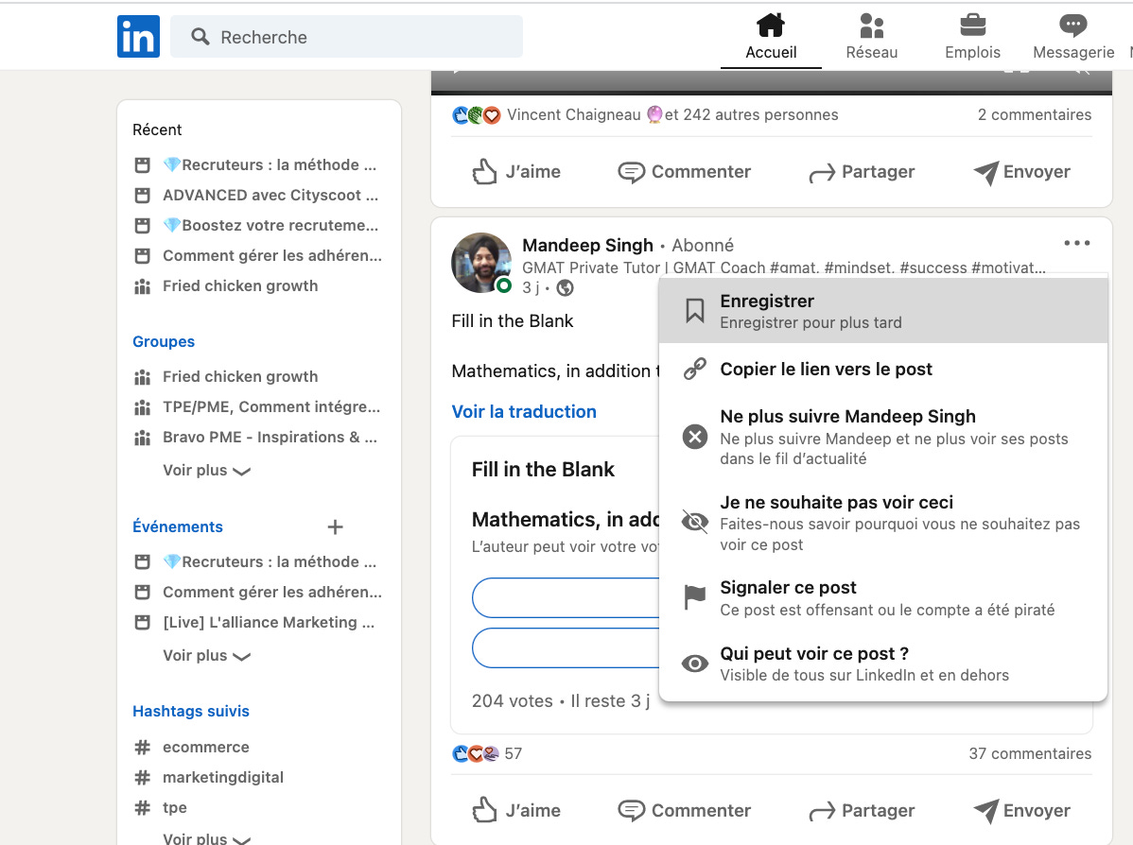1133x845 pixels.
Task: Open the Emplois tab
Action: 972,37
